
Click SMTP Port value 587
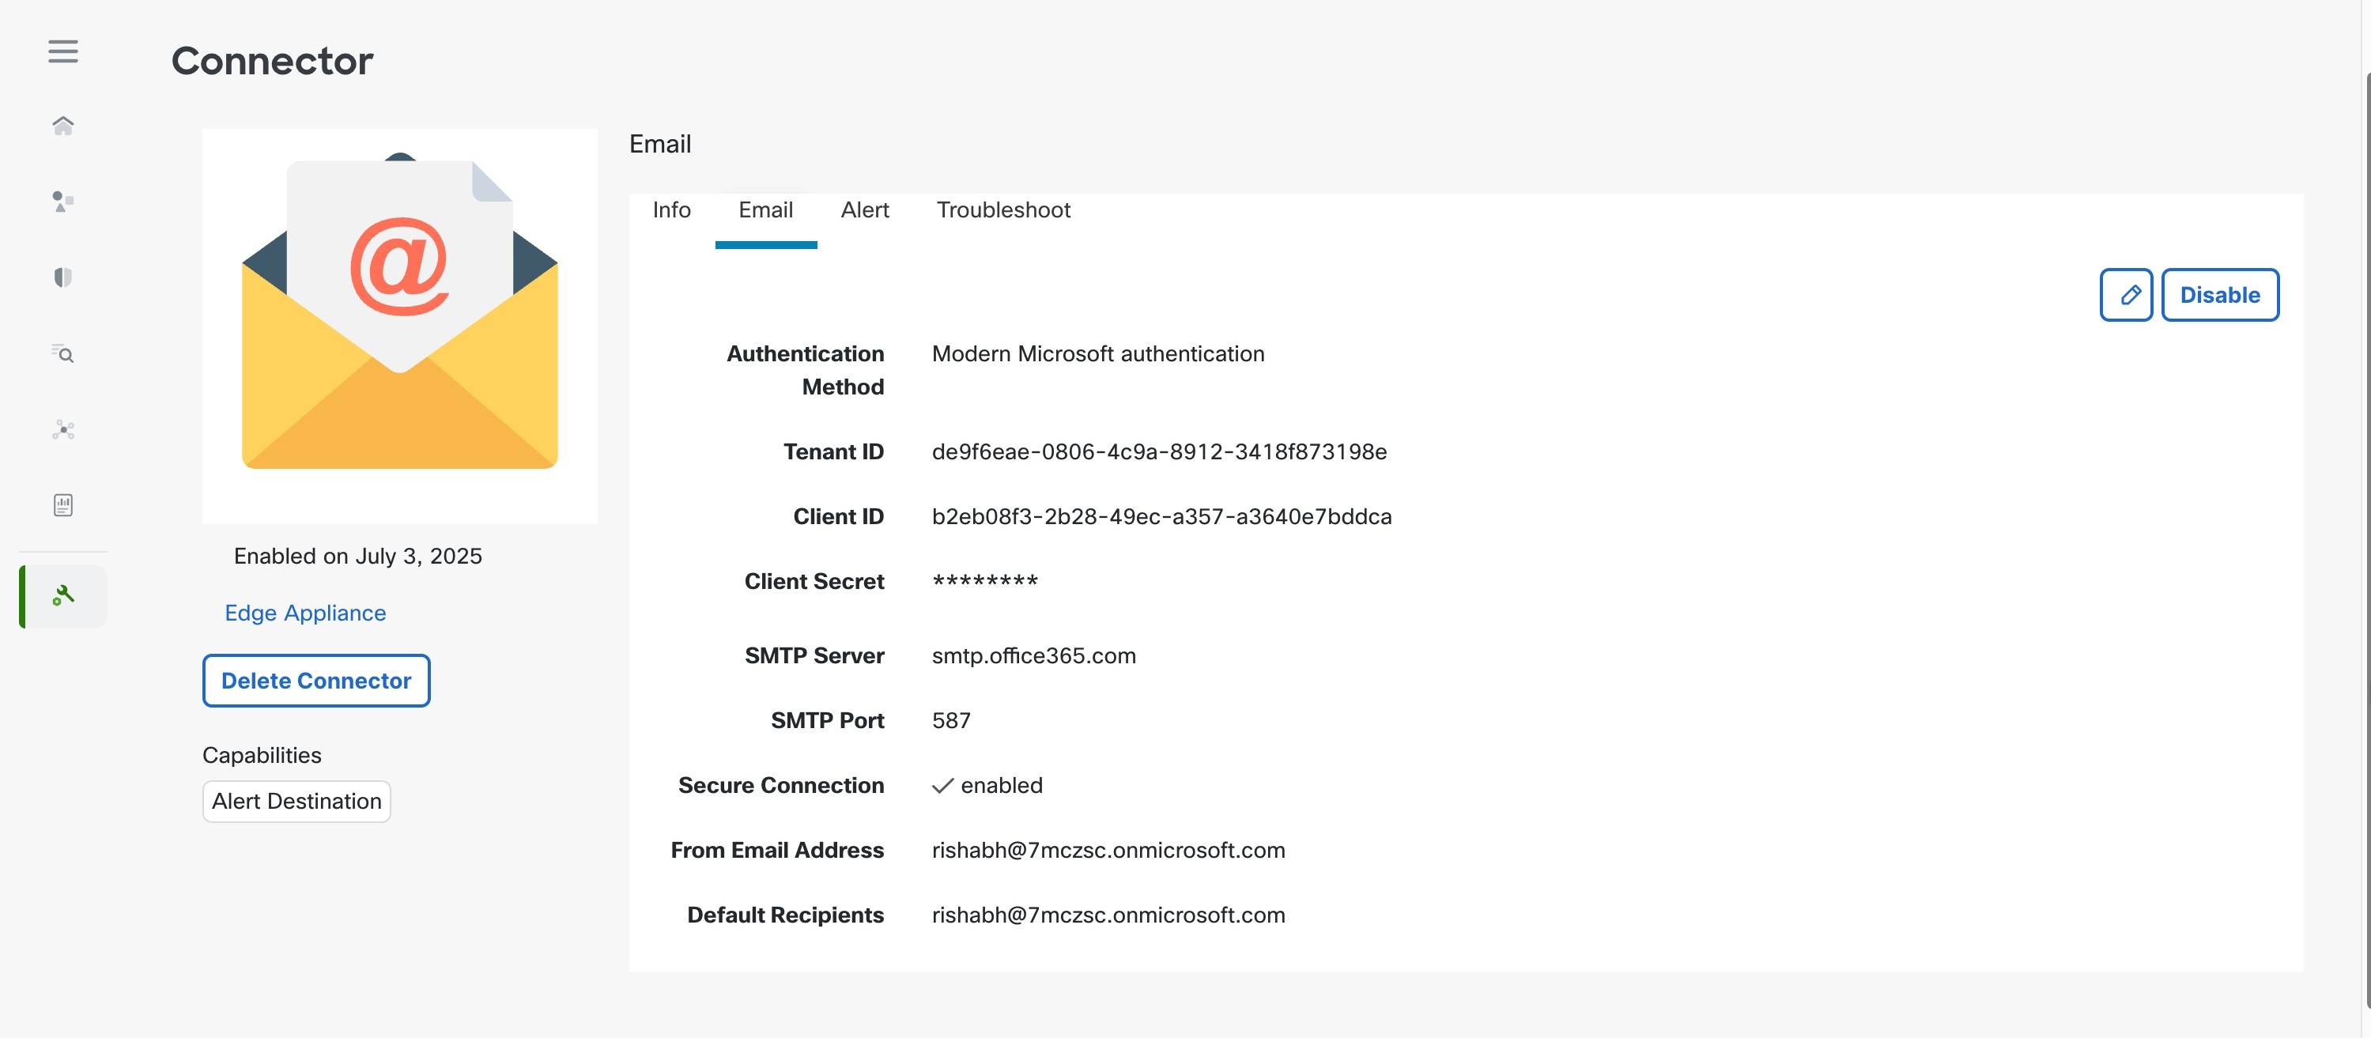click(x=951, y=720)
